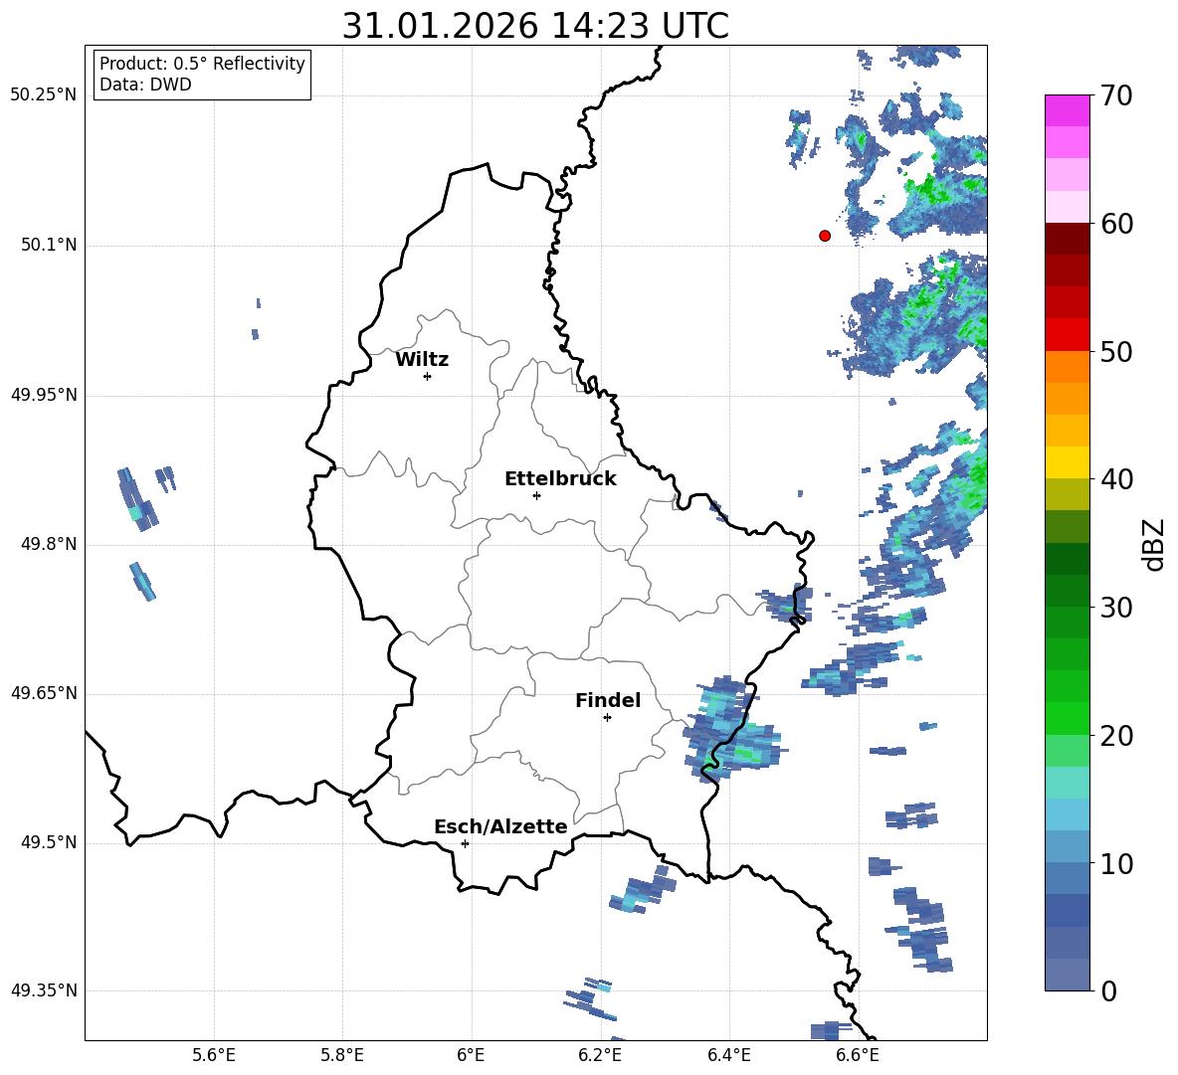Click the 49.95°N latitude label

(44, 395)
